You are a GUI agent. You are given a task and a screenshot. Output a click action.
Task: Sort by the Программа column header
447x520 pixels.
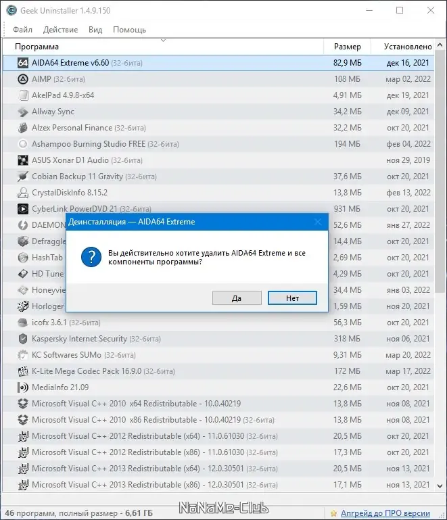[x=163, y=47]
